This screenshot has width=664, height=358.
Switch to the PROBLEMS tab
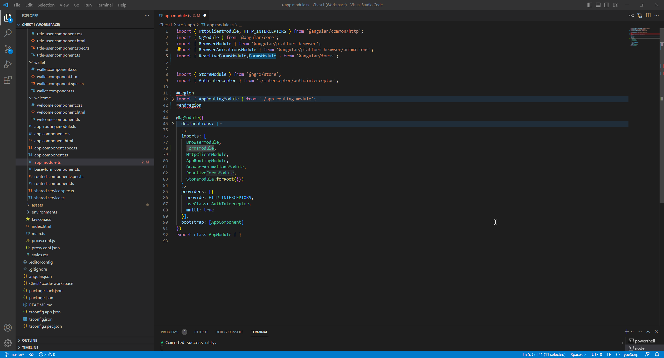(x=169, y=332)
